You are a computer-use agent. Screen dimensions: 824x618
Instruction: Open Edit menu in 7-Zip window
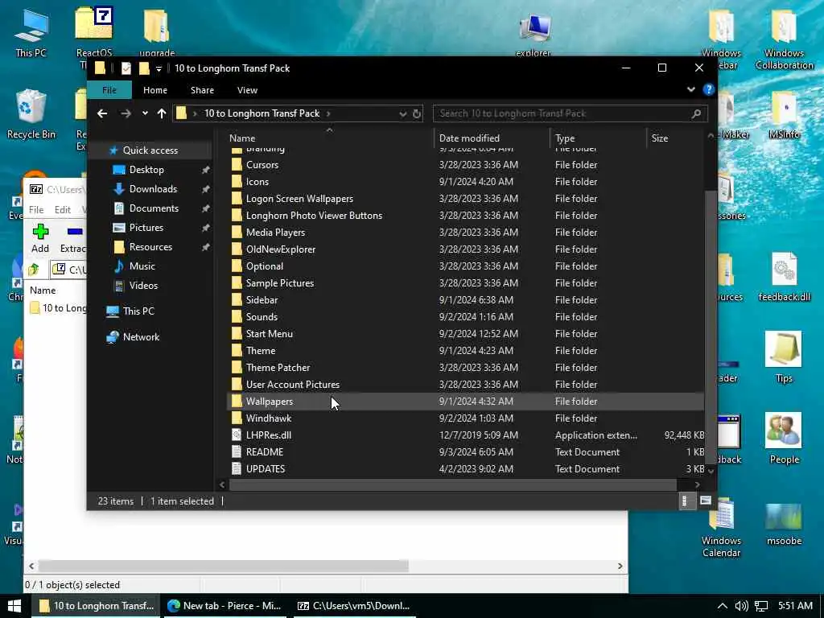click(x=63, y=210)
